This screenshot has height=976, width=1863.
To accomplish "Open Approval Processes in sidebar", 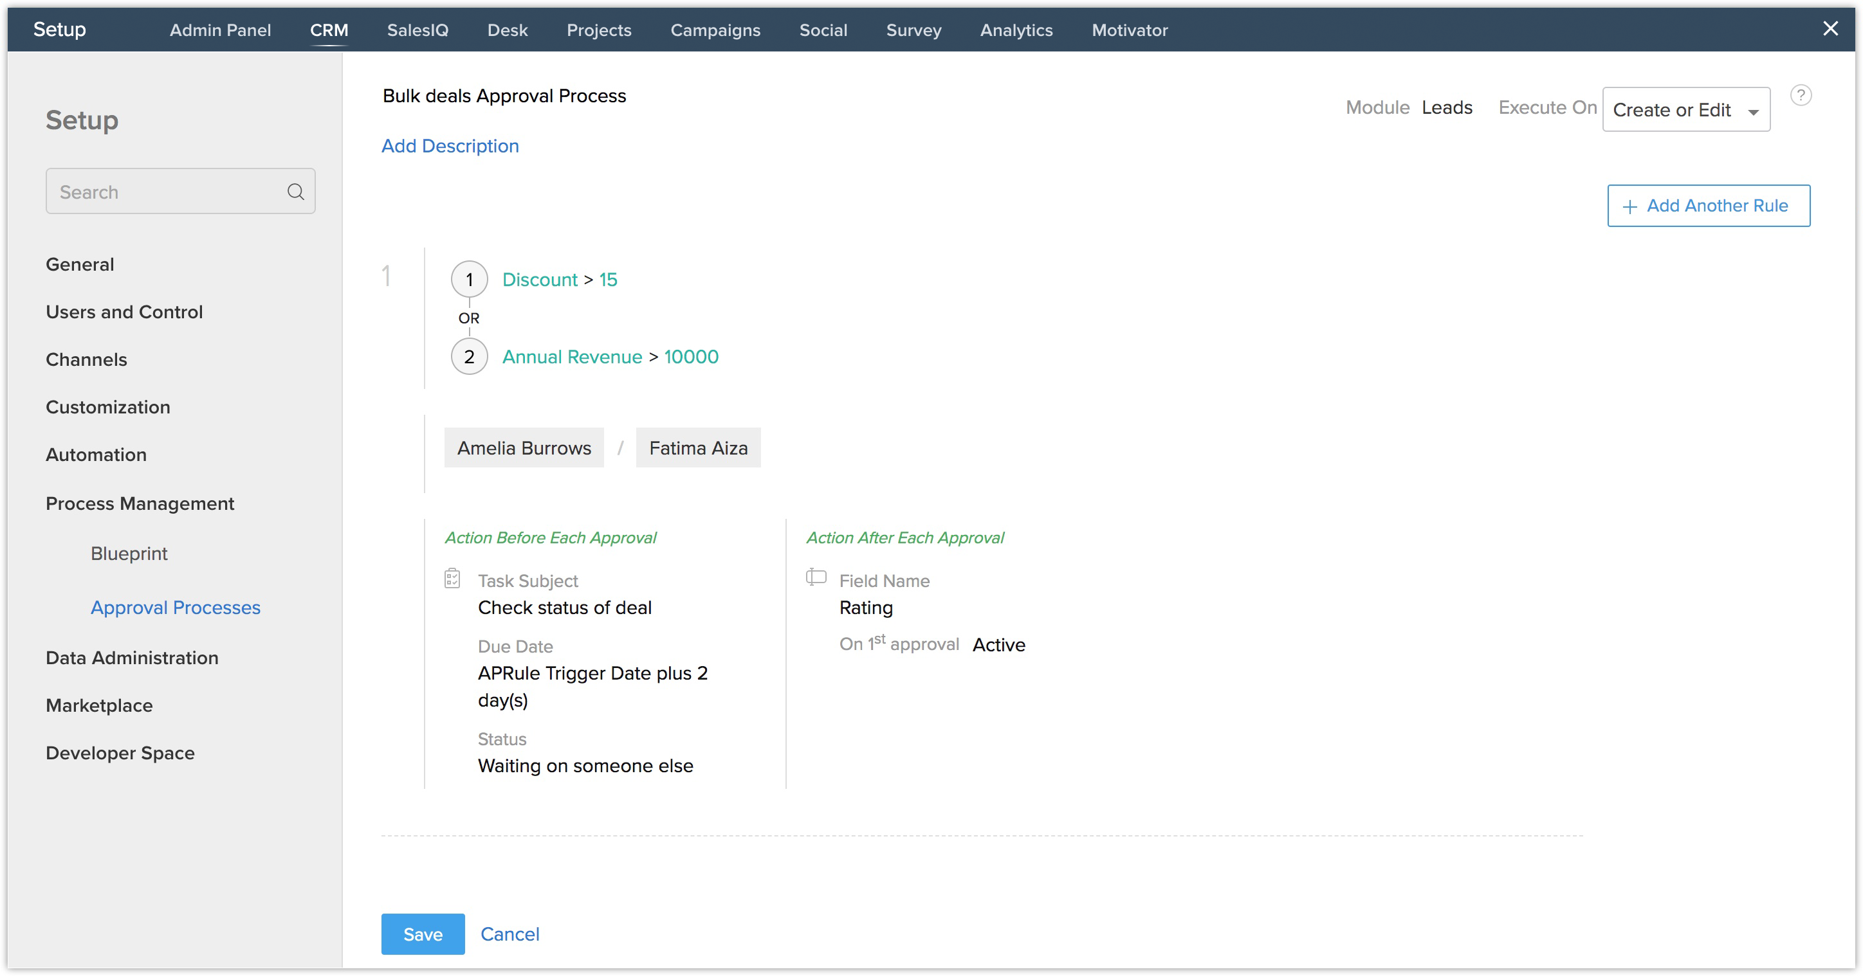I will [175, 608].
